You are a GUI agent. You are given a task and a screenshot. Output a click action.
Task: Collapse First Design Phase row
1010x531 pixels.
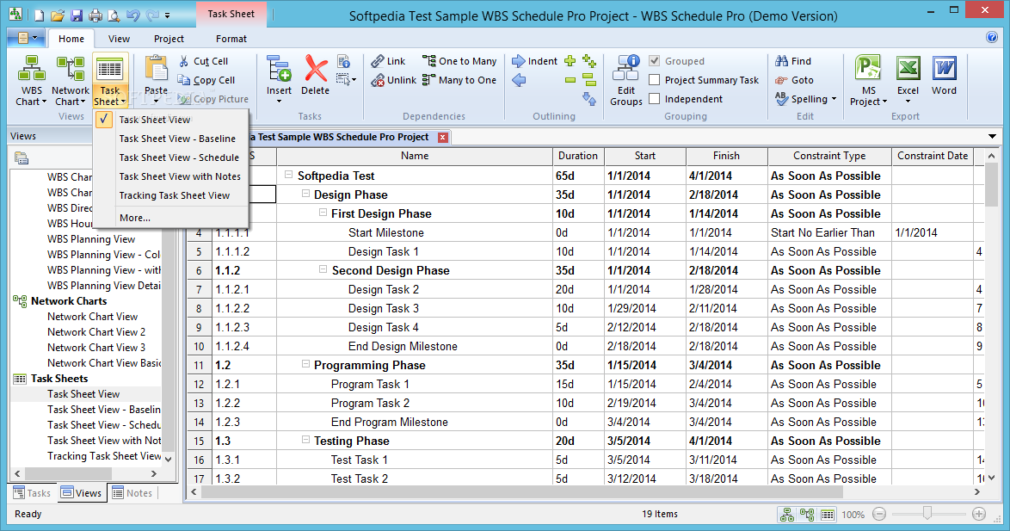(323, 212)
